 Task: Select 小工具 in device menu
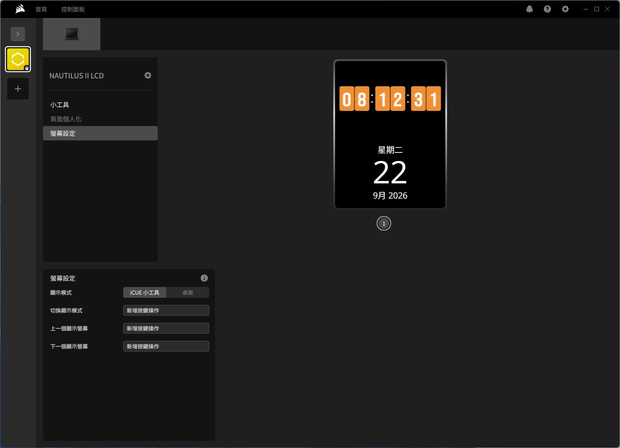(100, 104)
